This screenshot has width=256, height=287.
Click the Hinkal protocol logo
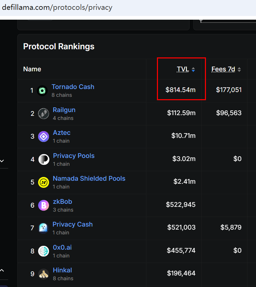click(x=44, y=274)
